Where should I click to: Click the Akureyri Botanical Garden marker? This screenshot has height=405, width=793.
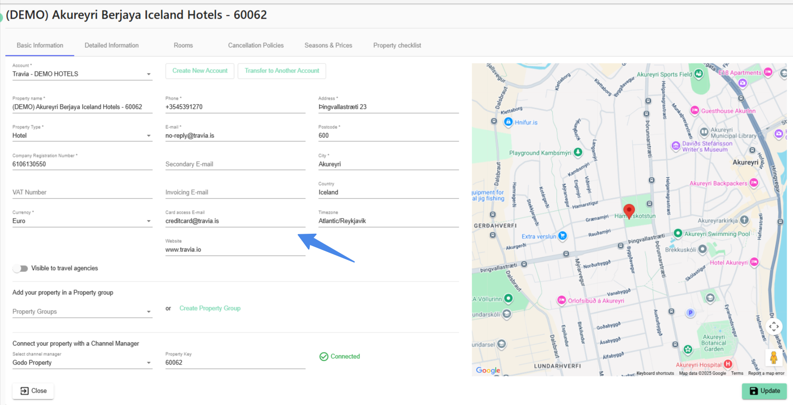688,350
